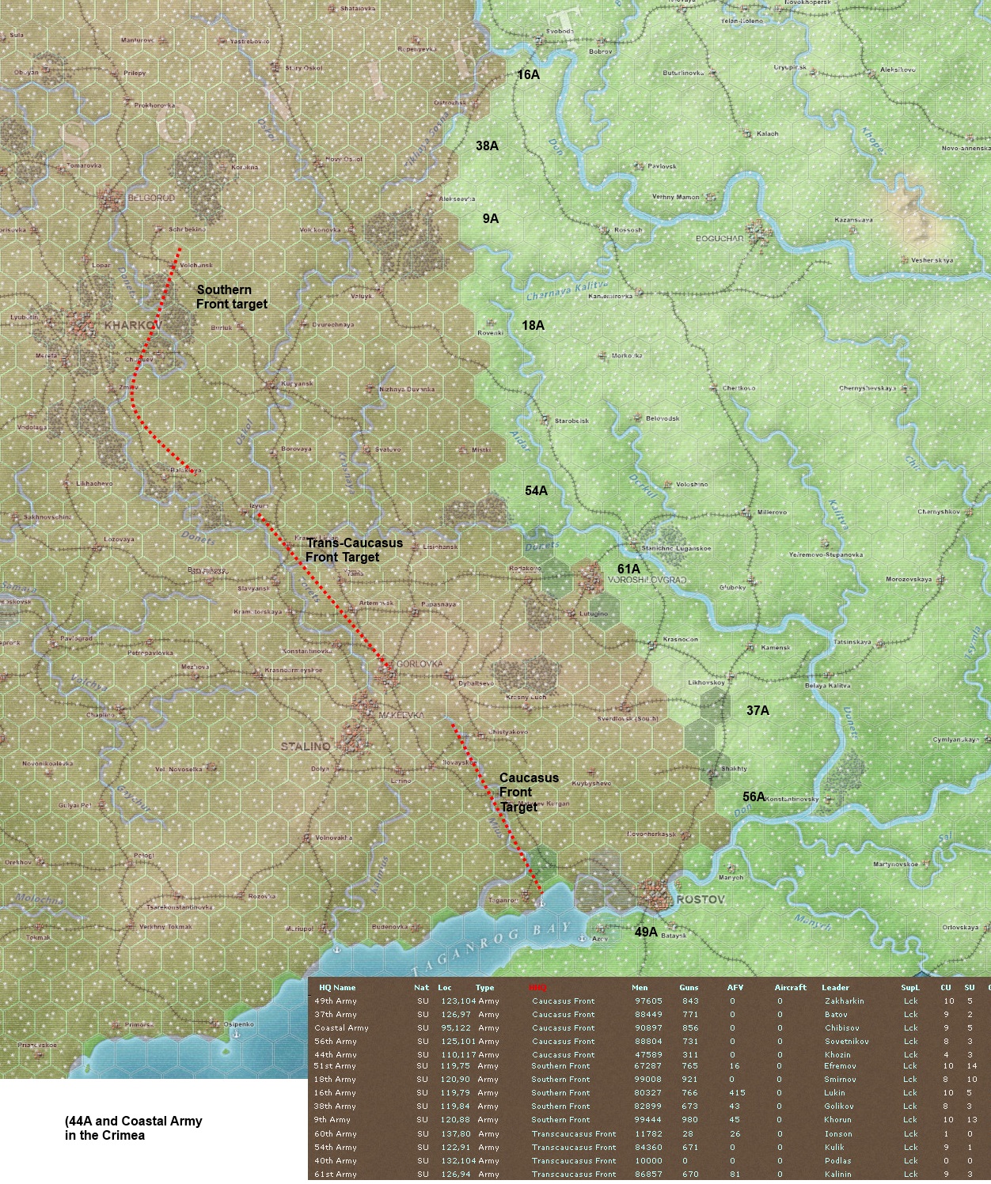Click the 16A army label on map
This screenshot has width=991, height=1184.
528,74
